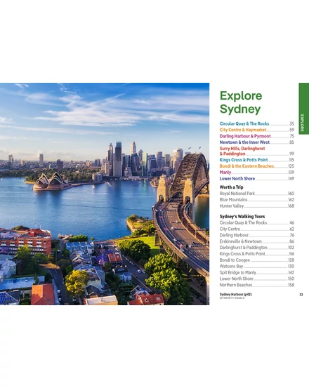Select 'Kings Cross & Potts Point' chapter entry

(257, 160)
